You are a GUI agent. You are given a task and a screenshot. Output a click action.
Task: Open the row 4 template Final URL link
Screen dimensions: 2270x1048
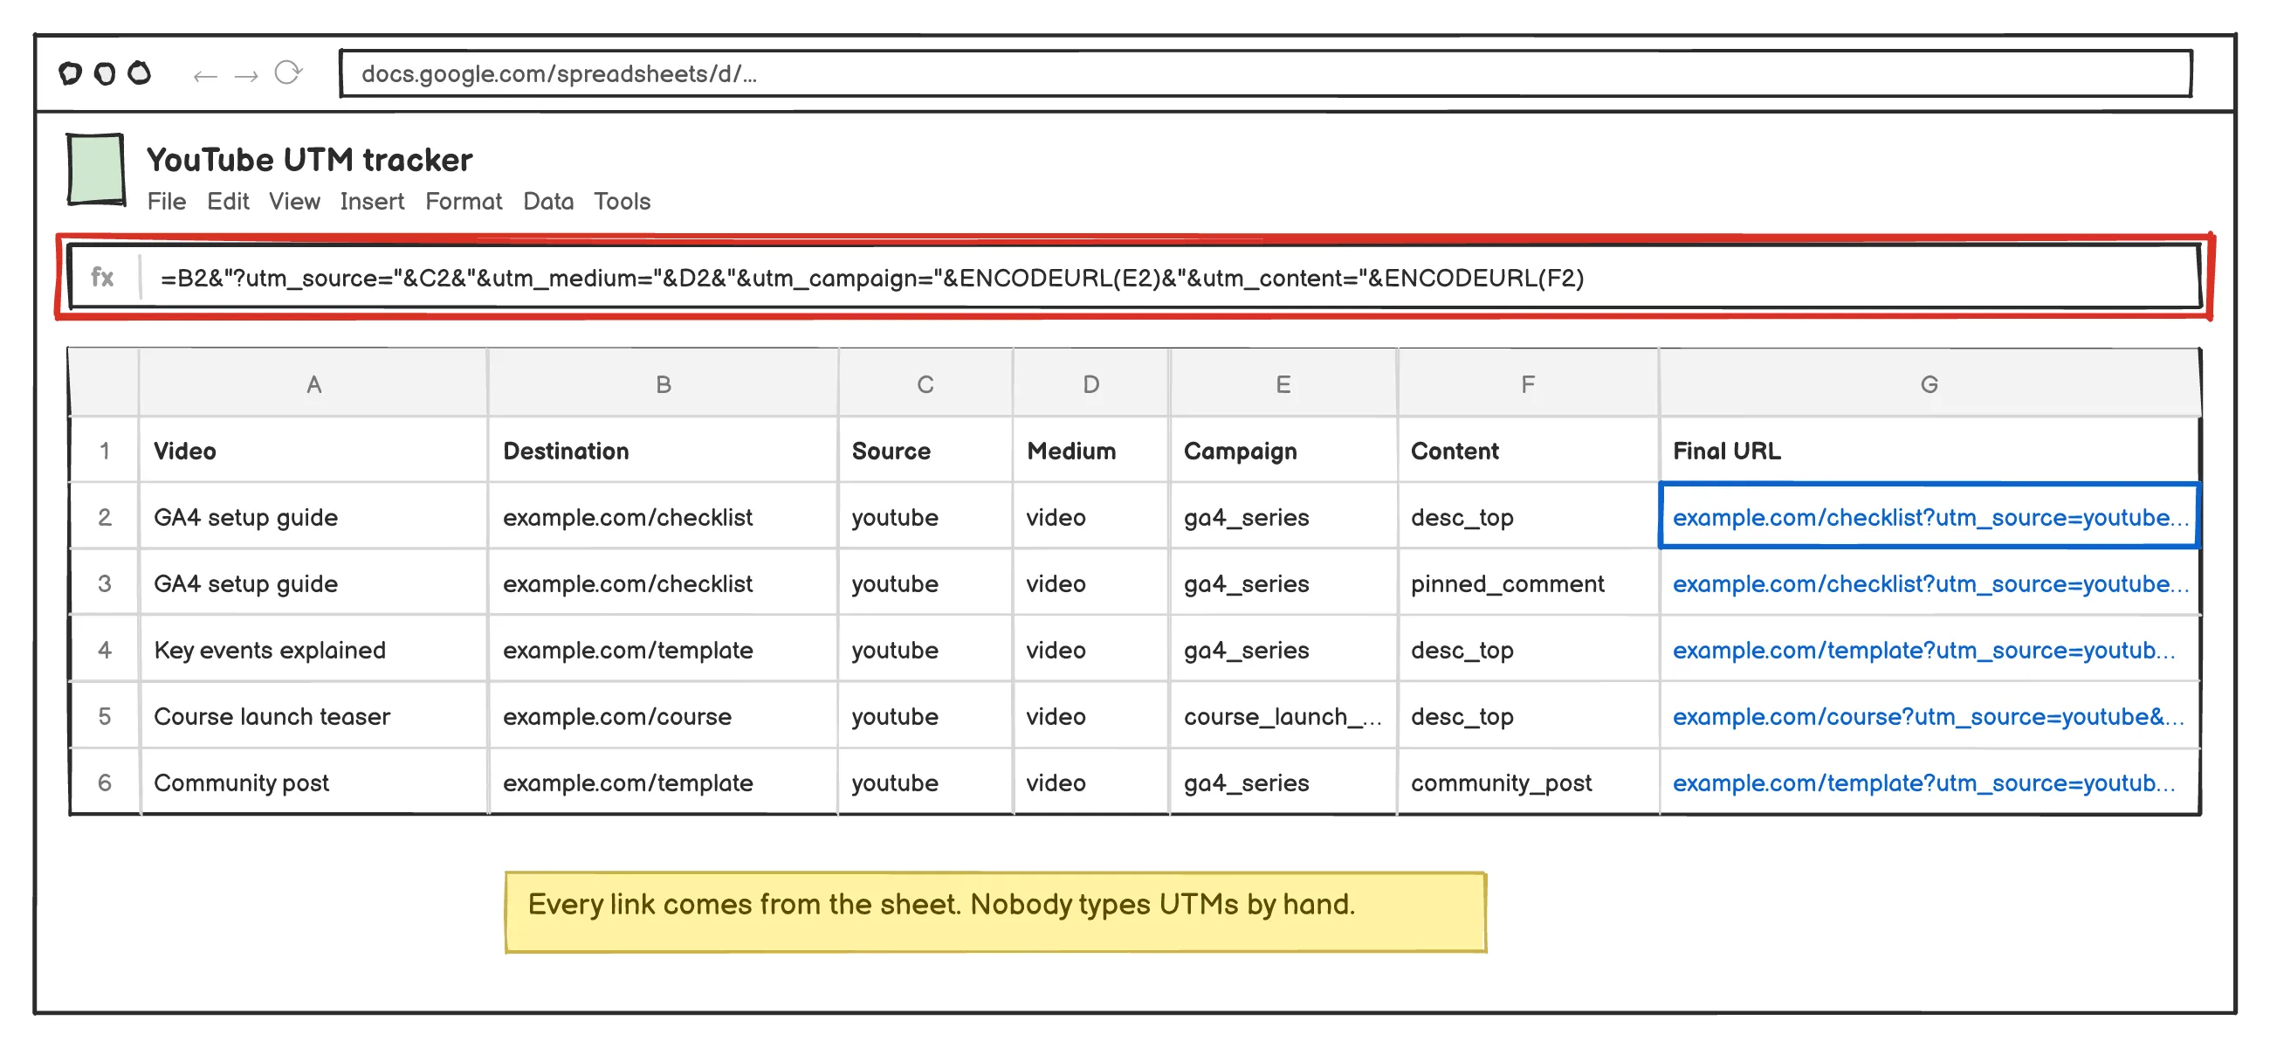point(1923,650)
